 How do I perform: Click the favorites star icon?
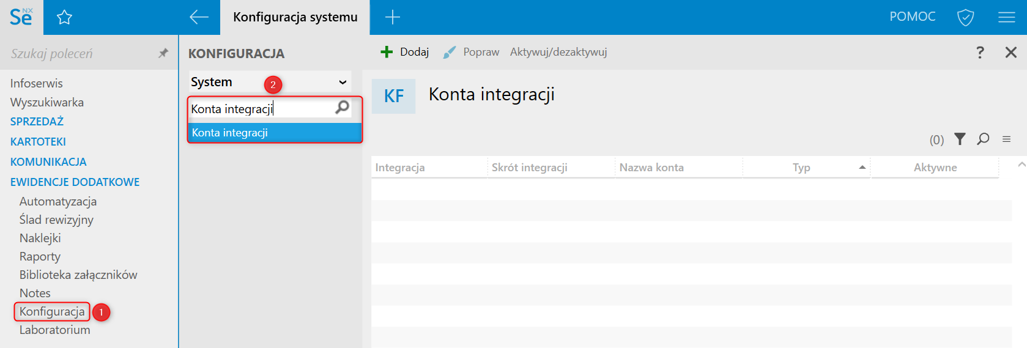[64, 17]
